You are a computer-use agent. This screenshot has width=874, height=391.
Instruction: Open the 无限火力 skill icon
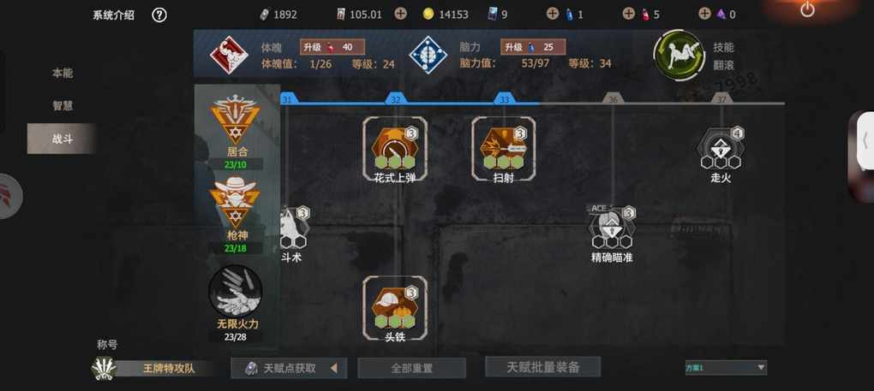(x=235, y=291)
